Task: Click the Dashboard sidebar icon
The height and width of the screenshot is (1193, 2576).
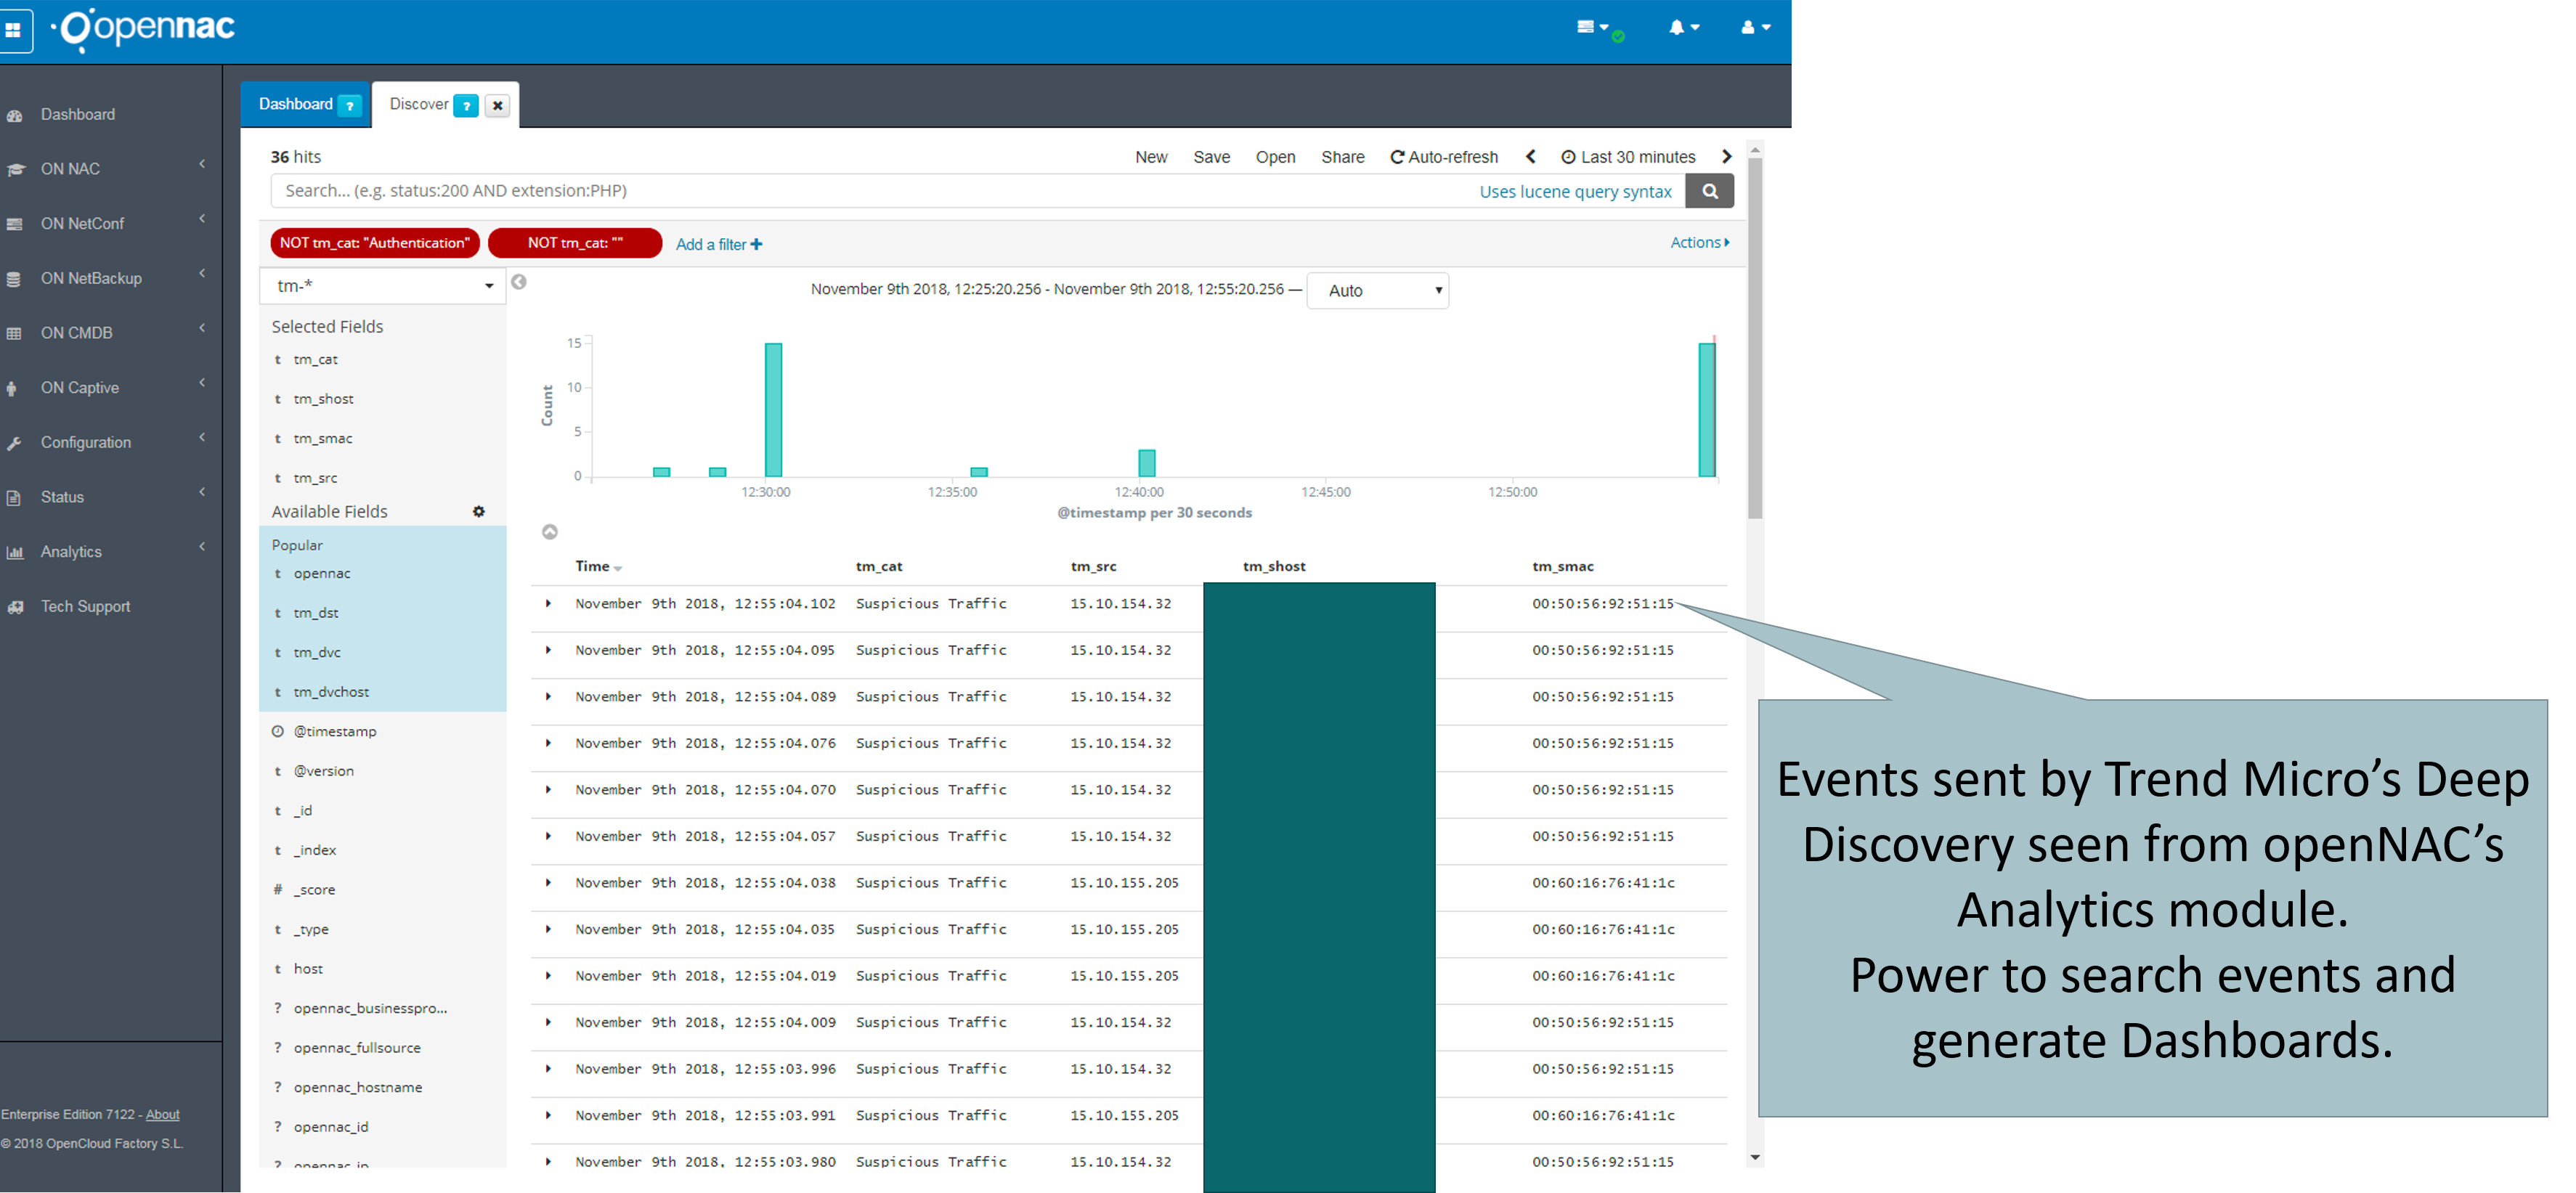Action: 14,115
